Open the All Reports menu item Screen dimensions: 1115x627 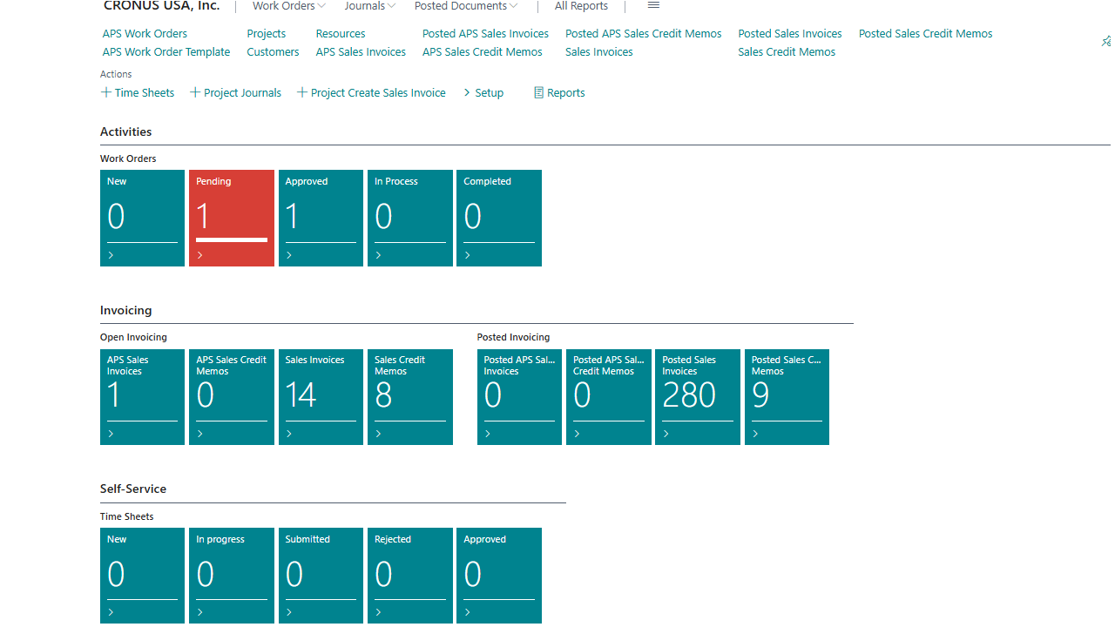coord(581,6)
